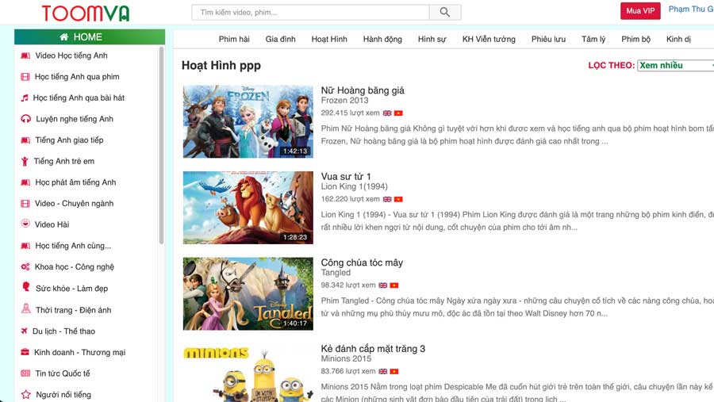The image size is (714, 402).
Task: Click UK flag icon on Minions row
Action: point(383,371)
